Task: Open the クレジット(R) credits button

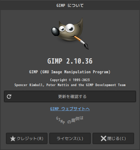Action: [27, 138]
